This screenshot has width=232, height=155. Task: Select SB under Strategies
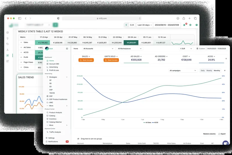click(50, 83)
